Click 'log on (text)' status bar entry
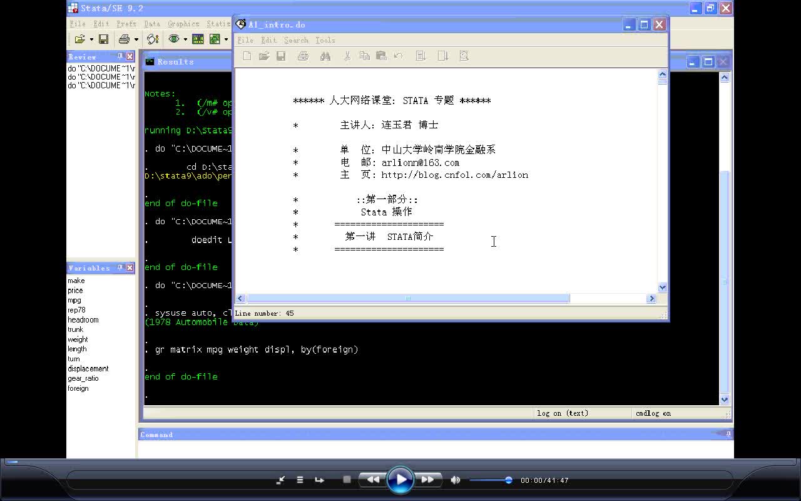The height and width of the screenshot is (501, 801). pyautogui.click(x=563, y=413)
